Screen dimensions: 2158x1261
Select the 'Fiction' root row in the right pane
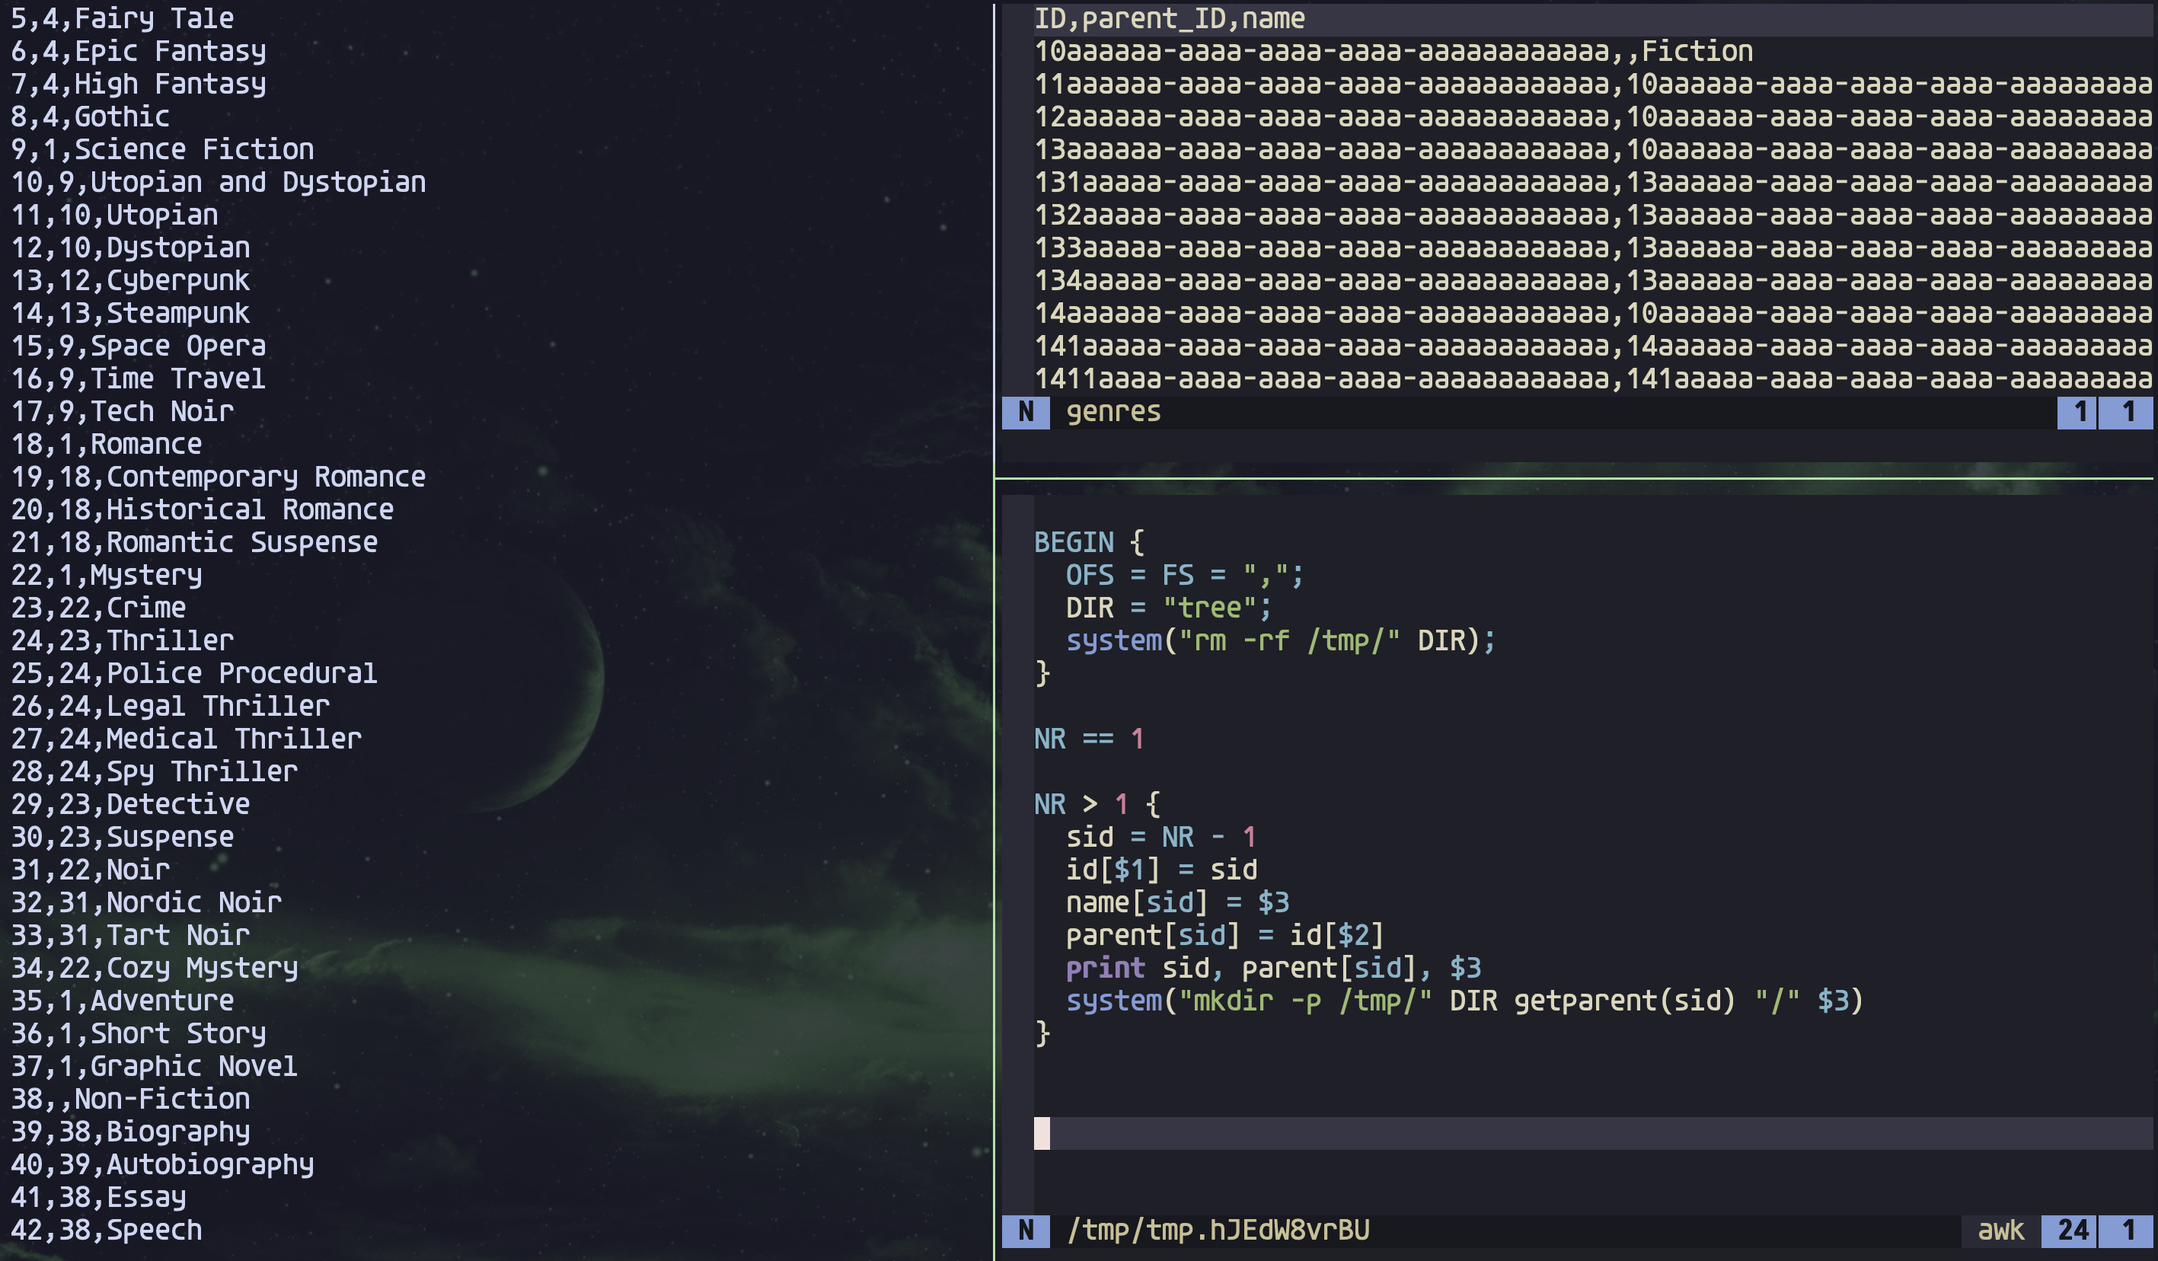click(1456, 50)
